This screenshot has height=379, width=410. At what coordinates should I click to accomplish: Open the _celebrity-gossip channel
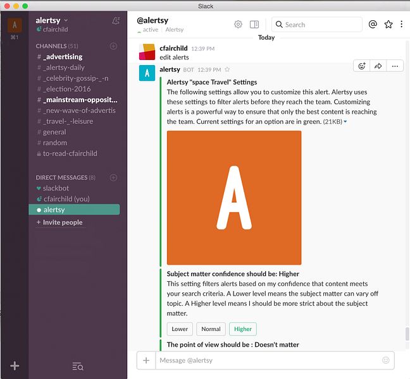click(74, 78)
